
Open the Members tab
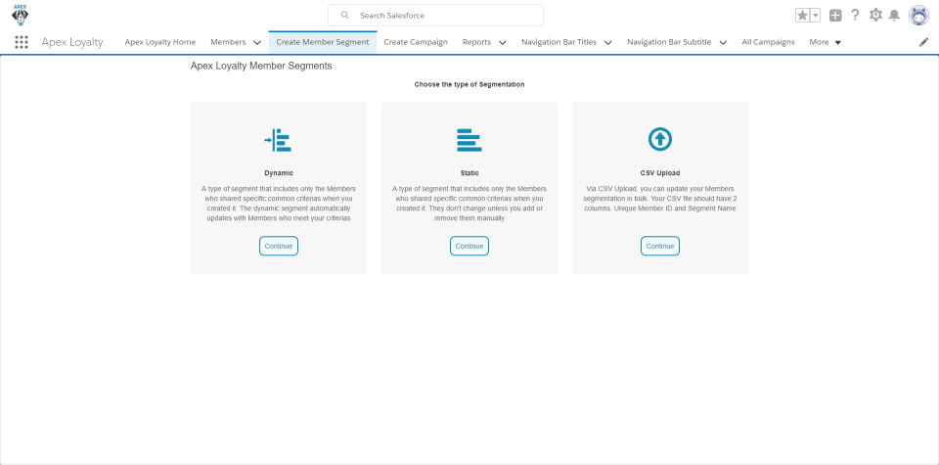coord(228,42)
